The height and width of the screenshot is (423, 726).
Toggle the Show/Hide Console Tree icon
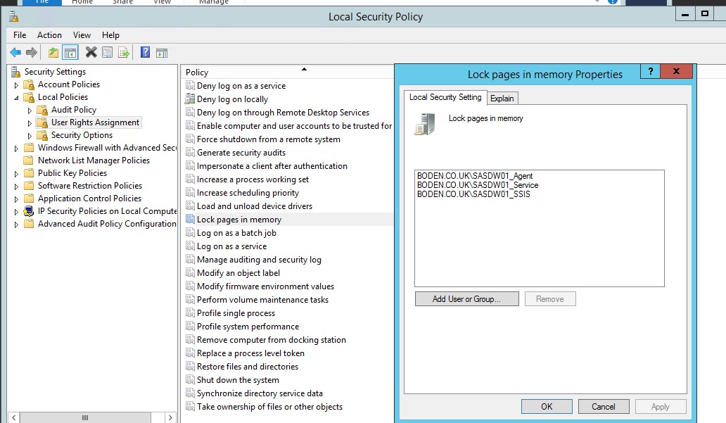click(x=70, y=52)
